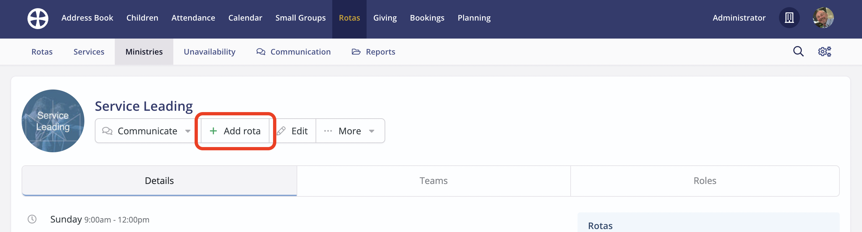Open the site switcher building icon
862x232 pixels.
point(789,18)
